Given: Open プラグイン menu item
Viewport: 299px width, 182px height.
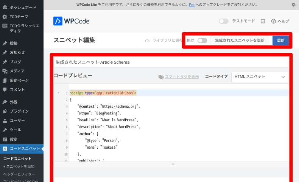Looking at the screenshot, I should pyautogui.click(x=22, y=111).
